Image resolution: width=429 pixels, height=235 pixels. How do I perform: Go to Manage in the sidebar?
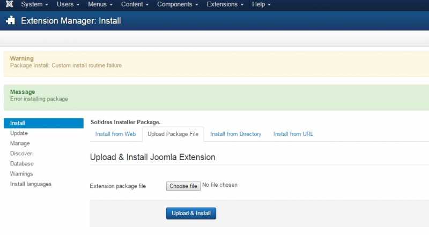coord(20,143)
